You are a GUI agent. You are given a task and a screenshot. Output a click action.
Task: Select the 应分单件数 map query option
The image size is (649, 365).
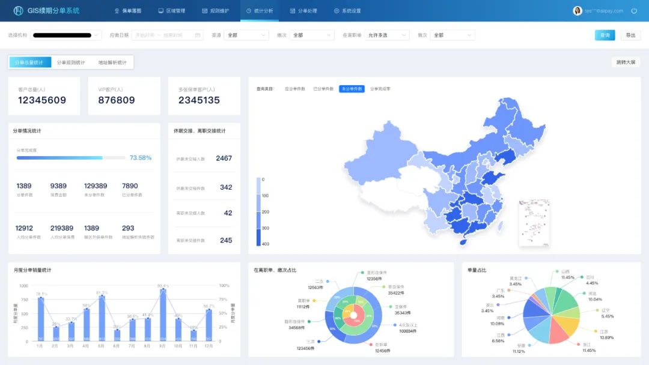295,89
